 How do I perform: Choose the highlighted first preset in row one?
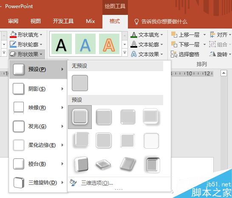click(80, 117)
